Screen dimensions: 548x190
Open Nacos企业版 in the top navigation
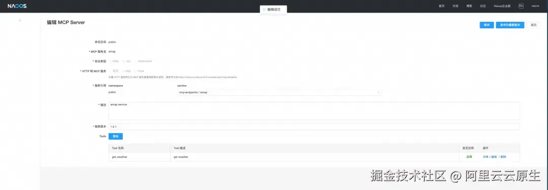(502, 6)
